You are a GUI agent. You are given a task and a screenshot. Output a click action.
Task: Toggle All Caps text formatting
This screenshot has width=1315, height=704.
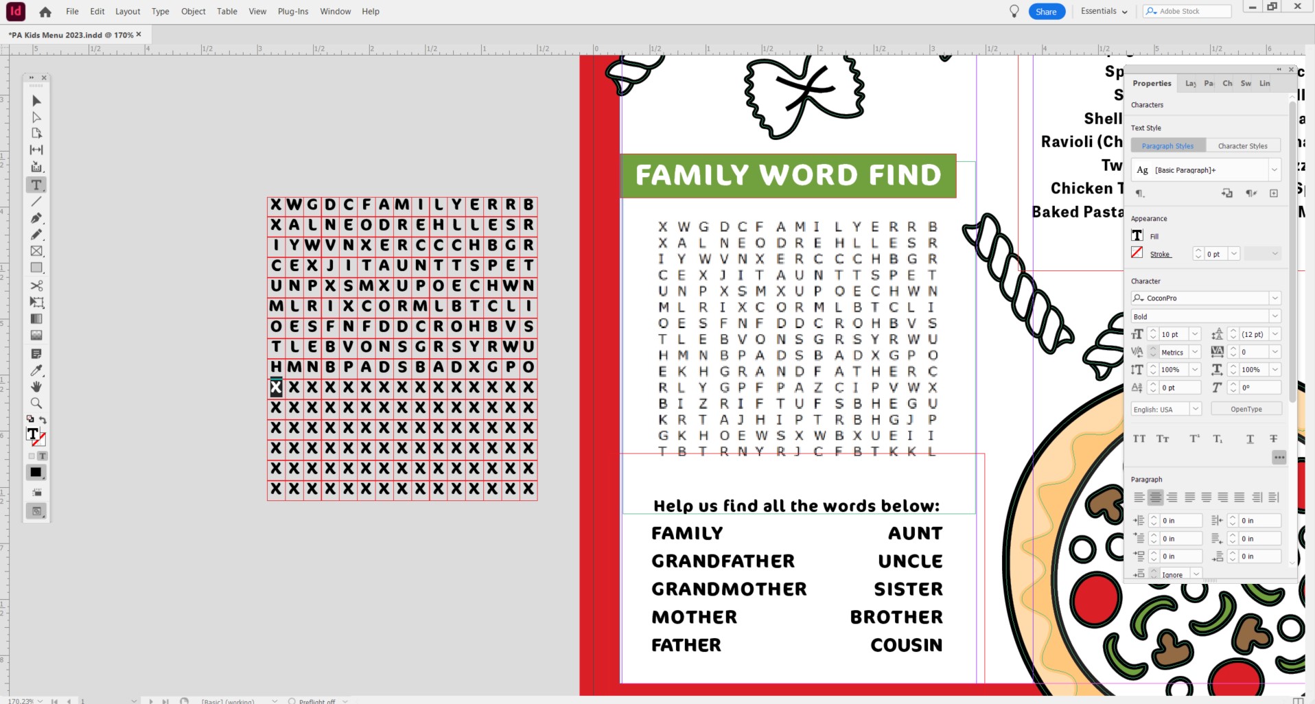[1139, 439]
